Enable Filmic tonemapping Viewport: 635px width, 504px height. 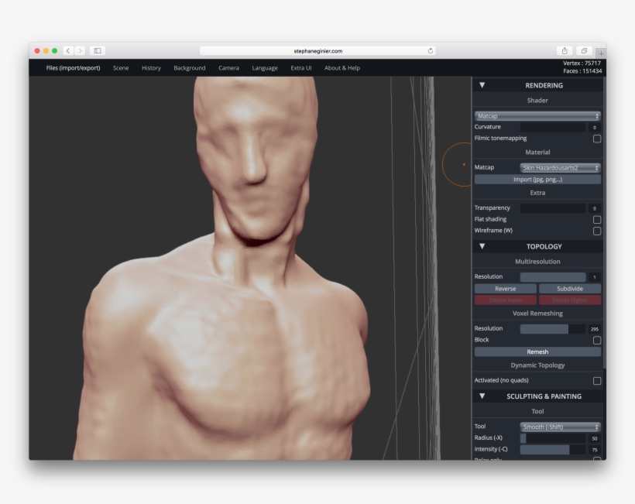pyautogui.click(x=596, y=139)
